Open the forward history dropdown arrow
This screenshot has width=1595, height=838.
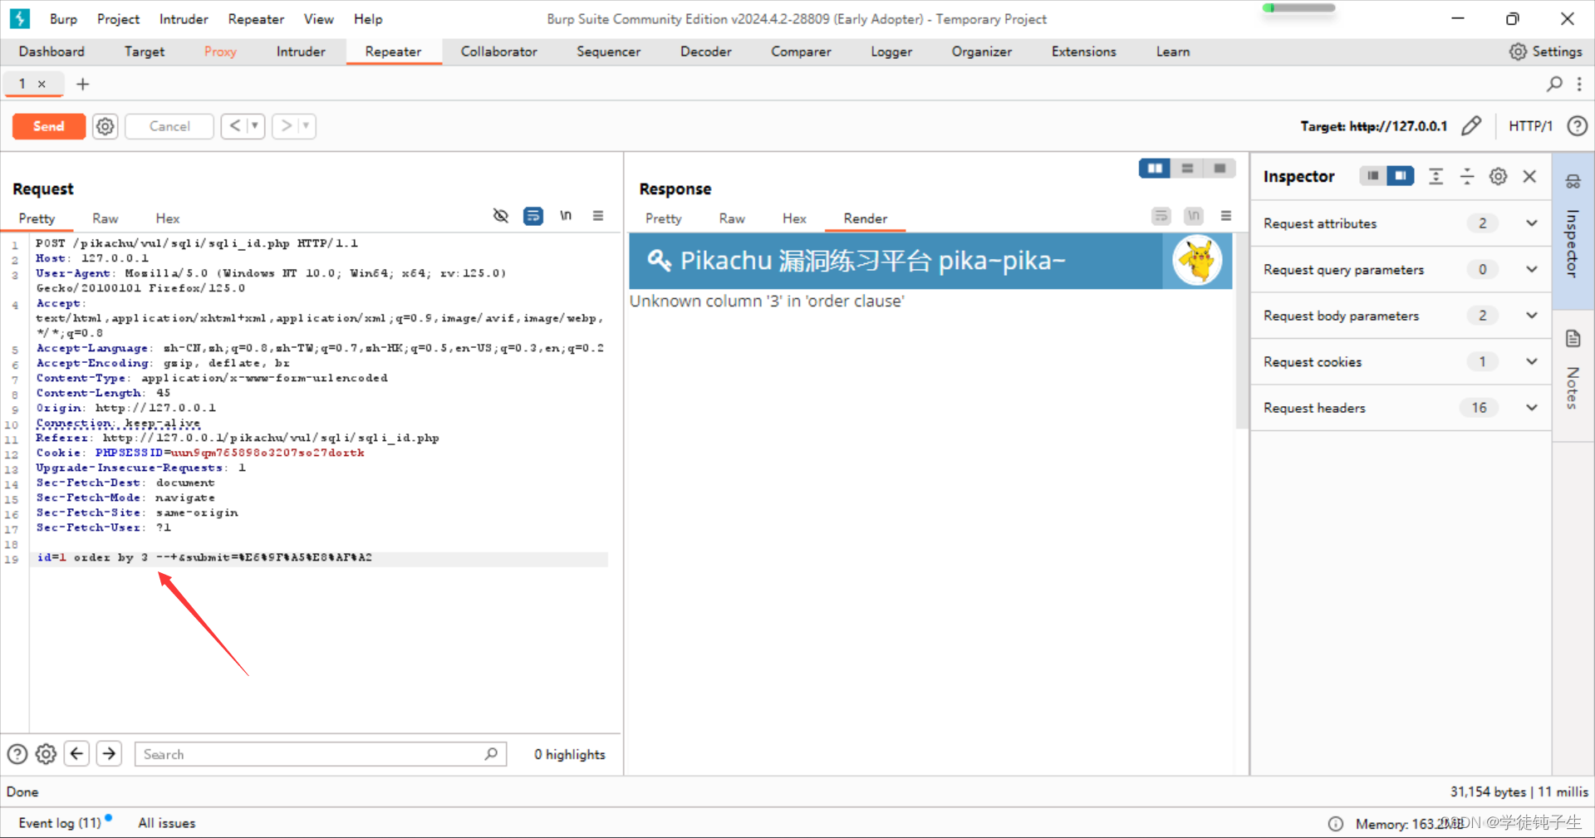click(306, 126)
